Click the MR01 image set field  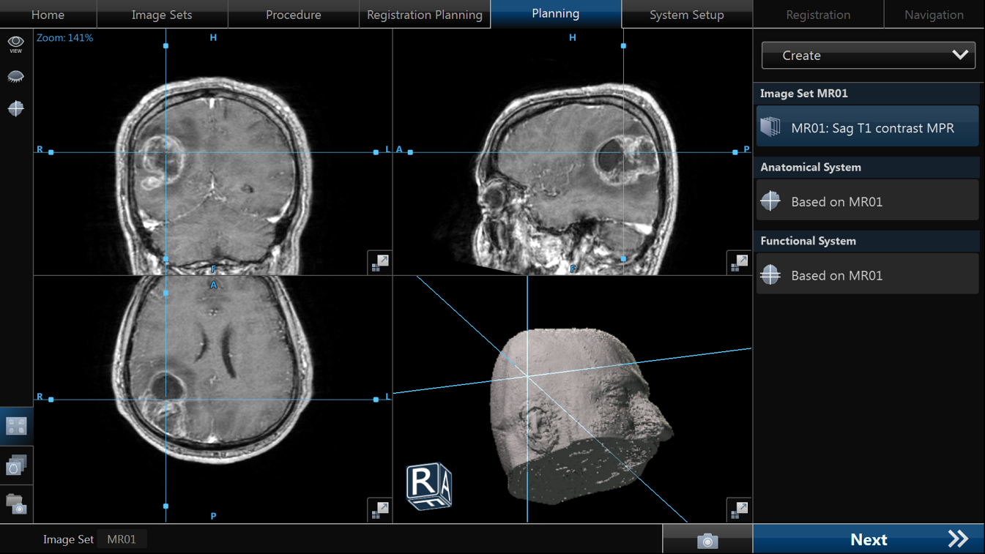tap(122, 539)
